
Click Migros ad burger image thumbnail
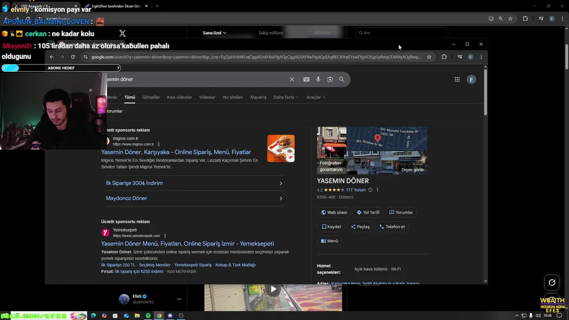pyautogui.click(x=281, y=148)
